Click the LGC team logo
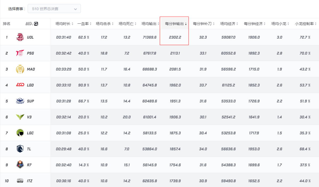The width and height of the screenshot is (319, 187). (20, 133)
